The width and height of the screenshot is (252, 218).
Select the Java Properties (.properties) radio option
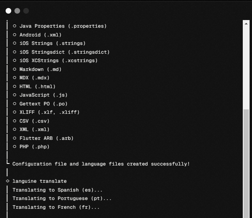[x=15, y=26]
